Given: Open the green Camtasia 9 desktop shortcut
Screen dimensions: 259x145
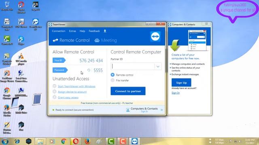Looking at the screenshot, I should [7, 41].
